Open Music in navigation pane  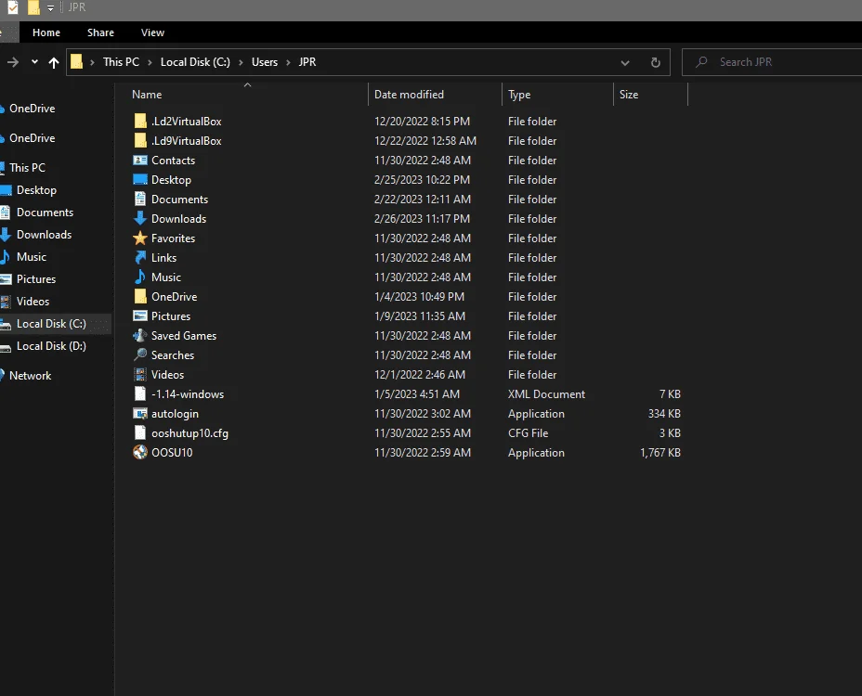[x=32, y=256]
